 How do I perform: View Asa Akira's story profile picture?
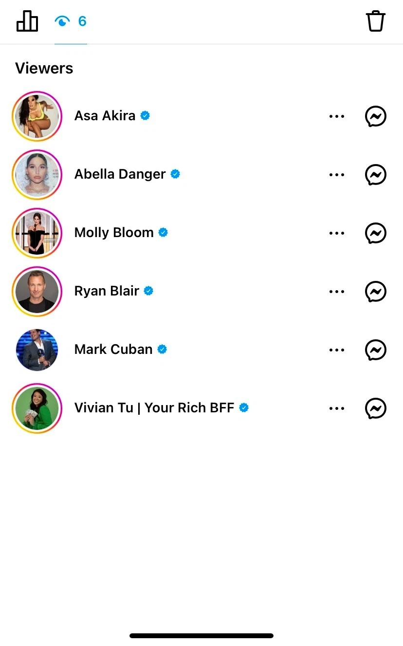(x=37, y=116)
